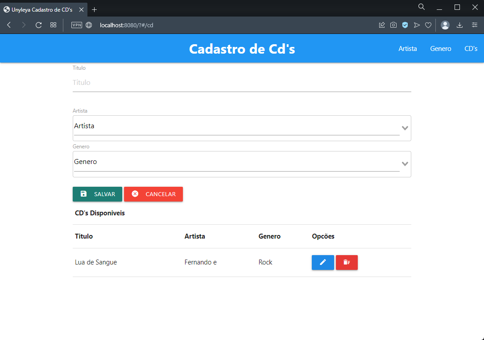This screenshot has width=484, height=340.
Task: Click the VPN badge in the address bar
Action: 76,25
